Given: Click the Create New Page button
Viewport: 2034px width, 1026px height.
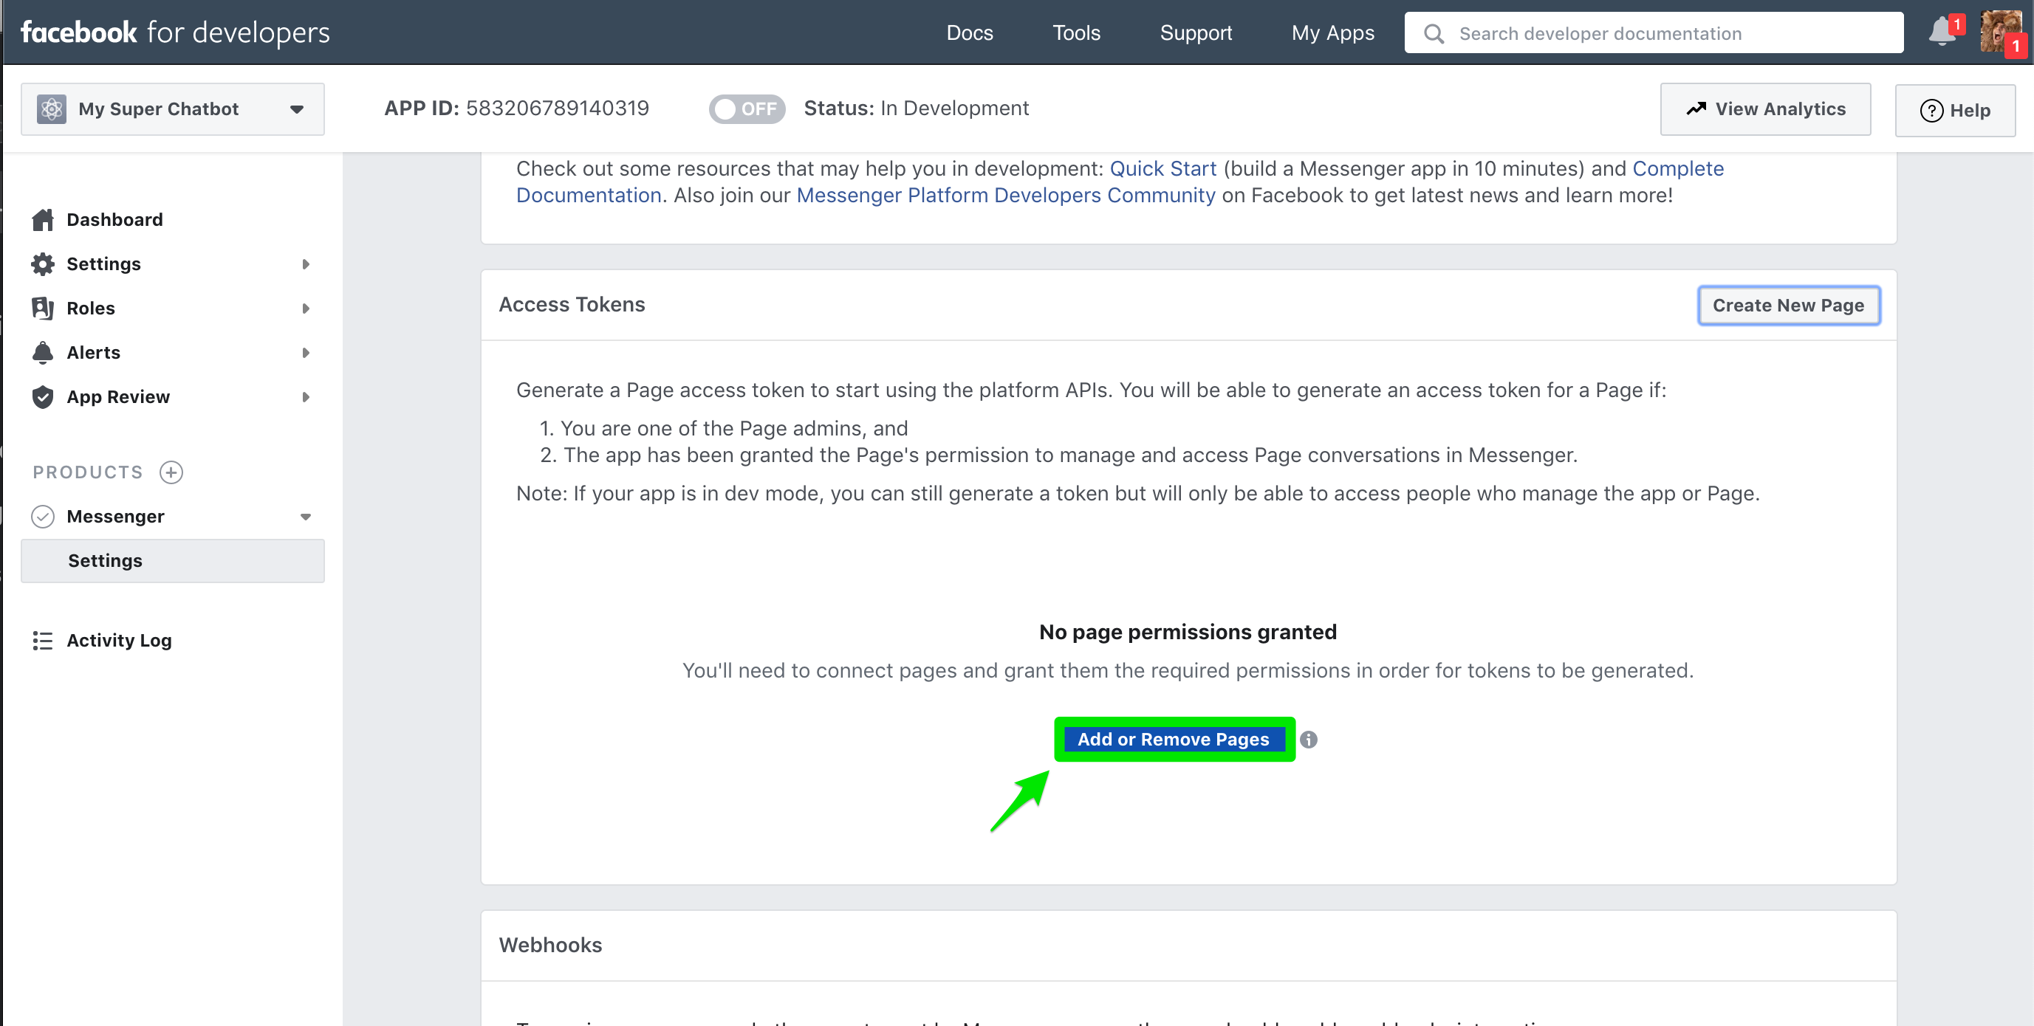Looking at the screenshot, I should click(x=1789, y=306).
